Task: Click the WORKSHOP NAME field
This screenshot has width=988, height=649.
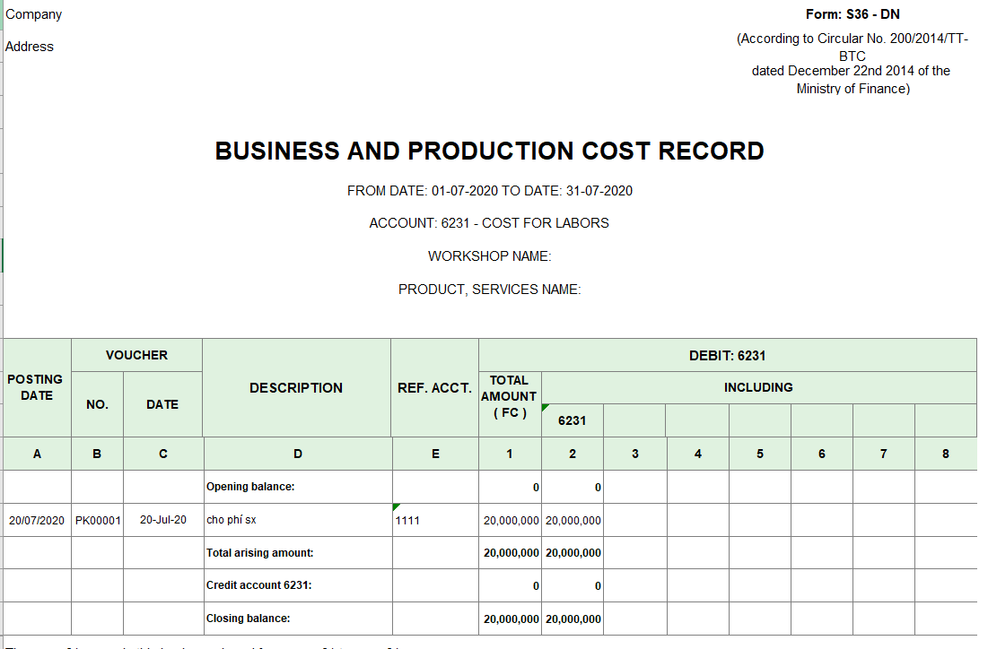Action: click(489, 256)
